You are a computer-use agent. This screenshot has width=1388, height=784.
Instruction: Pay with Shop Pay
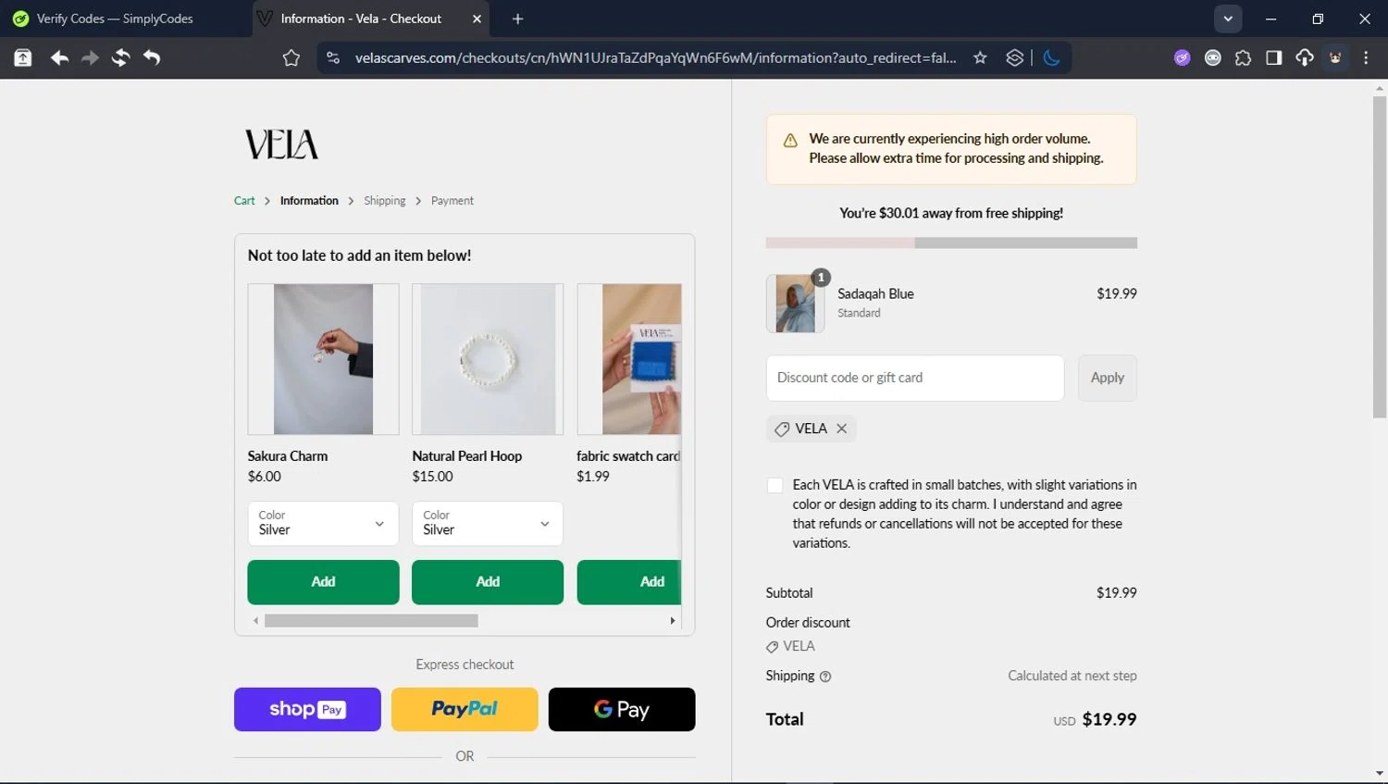click(x=307, y=710)
